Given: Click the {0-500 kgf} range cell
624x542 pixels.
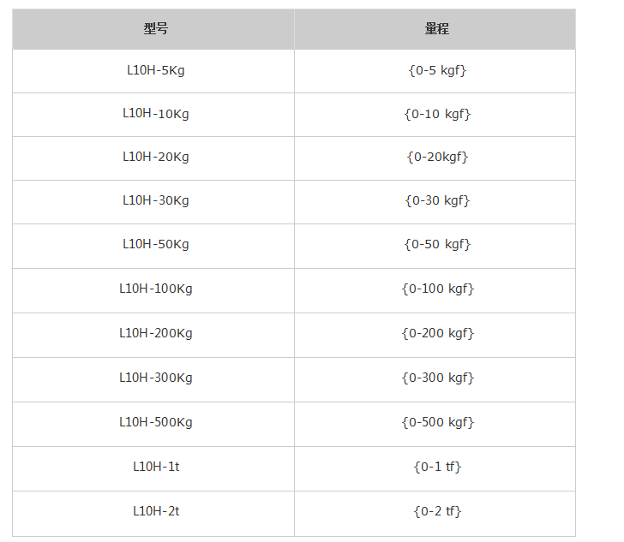Looking at the screenshot, I should click(437, 422).
